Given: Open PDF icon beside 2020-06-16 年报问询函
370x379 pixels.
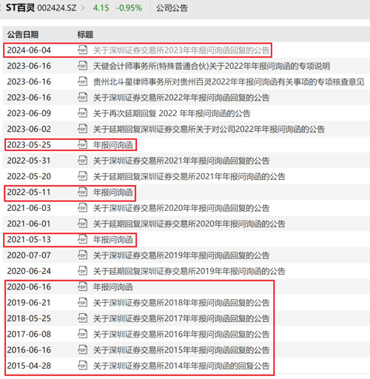Looking at the screenshot, I should [82, 286].
